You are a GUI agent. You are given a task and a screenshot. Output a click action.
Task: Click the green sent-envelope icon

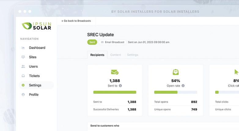pyautogui.click(x=115, y=72)
